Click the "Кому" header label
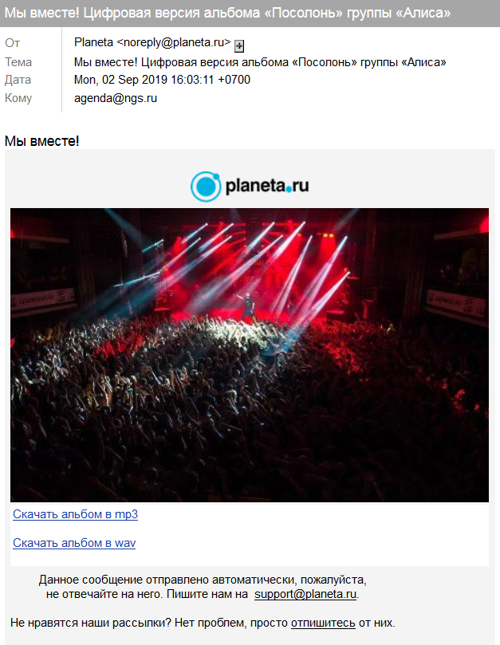The height and width of the screenshot is (645, 500). (18, 98)
